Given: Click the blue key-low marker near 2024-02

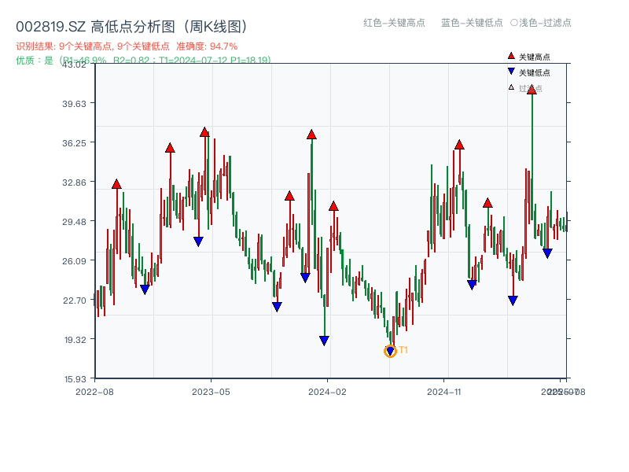Looking at the screenshot, I should (325, 338).
